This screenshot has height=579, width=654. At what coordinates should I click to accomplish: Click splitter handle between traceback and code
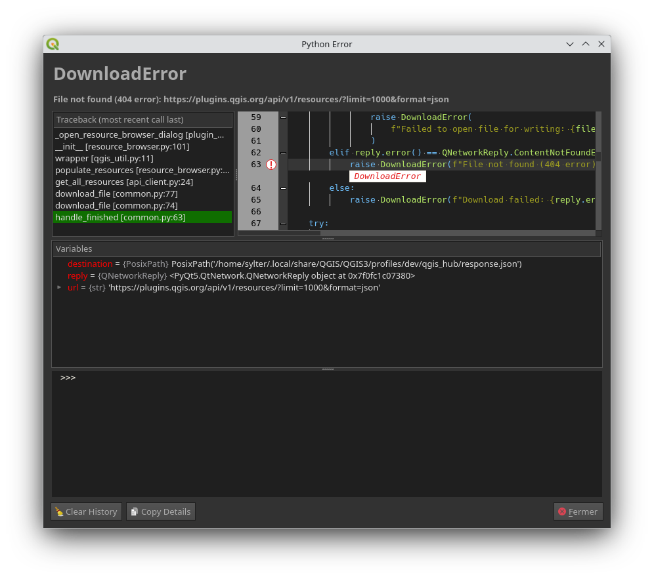pyautogui.click(x=236, y=174)
